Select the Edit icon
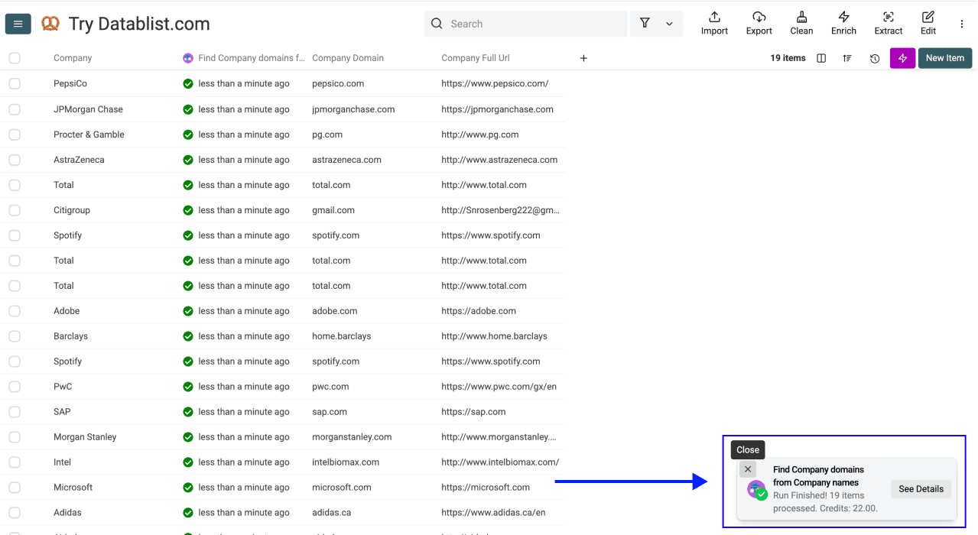 [x=928, y=23]
